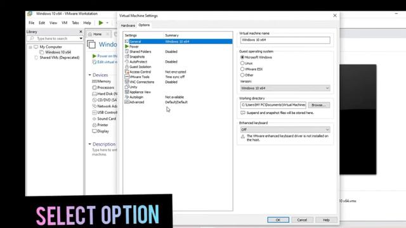Viewport: 406px width, 228px height.
Task: Click the Cancel button
Action: 302,220
